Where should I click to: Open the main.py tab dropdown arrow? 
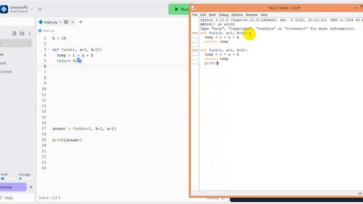coord(60,22)
